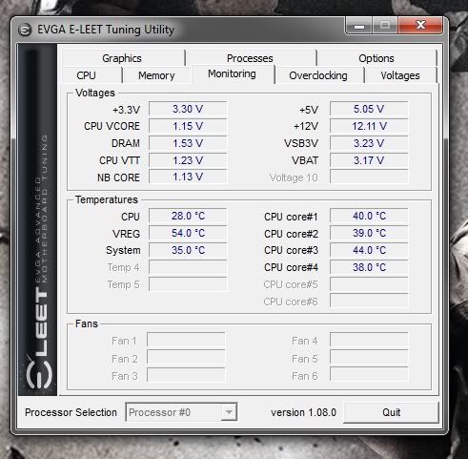Click the empty Fan 1 reading box
This screenshot has height=459, width=468.
pyautogui.click(x=186, y=340)
